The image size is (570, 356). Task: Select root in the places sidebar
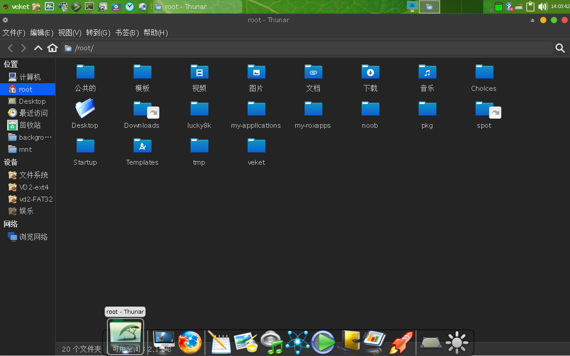(x=28, y=89)
